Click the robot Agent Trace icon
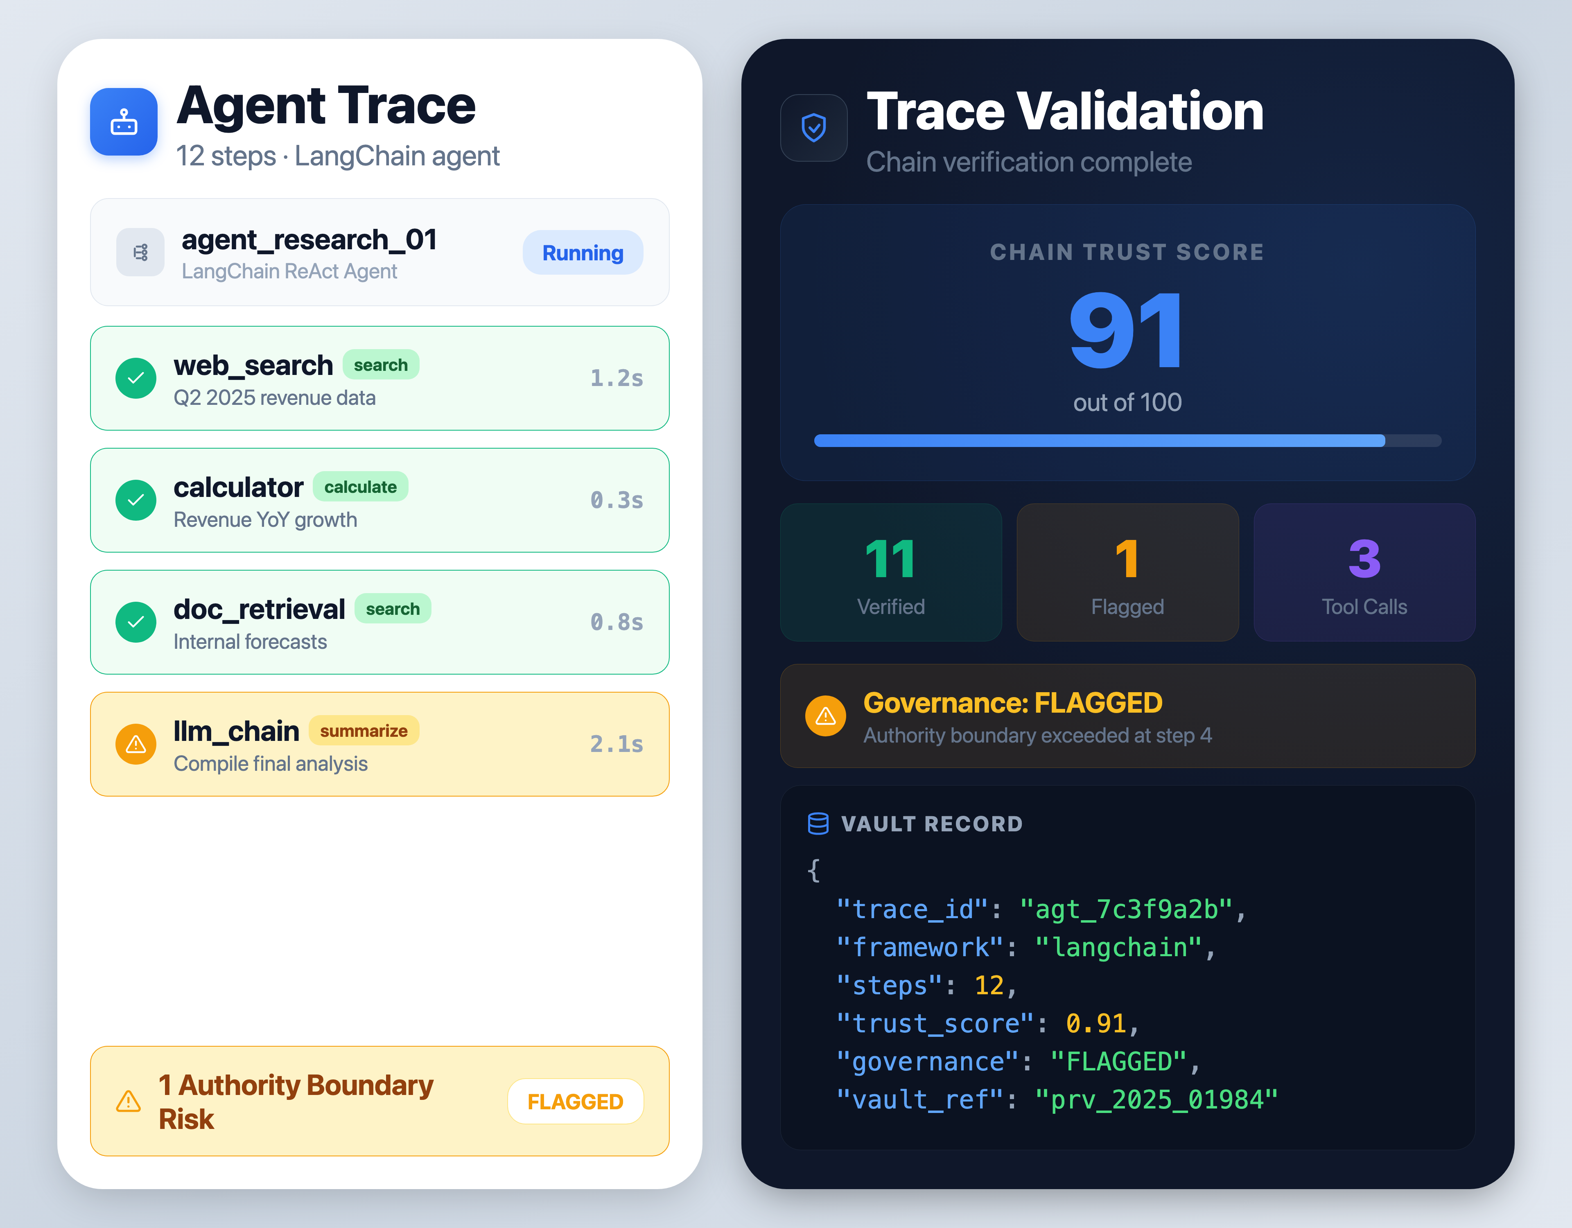The height and width of the screenshot is (1228, 1572). (123, 122)
